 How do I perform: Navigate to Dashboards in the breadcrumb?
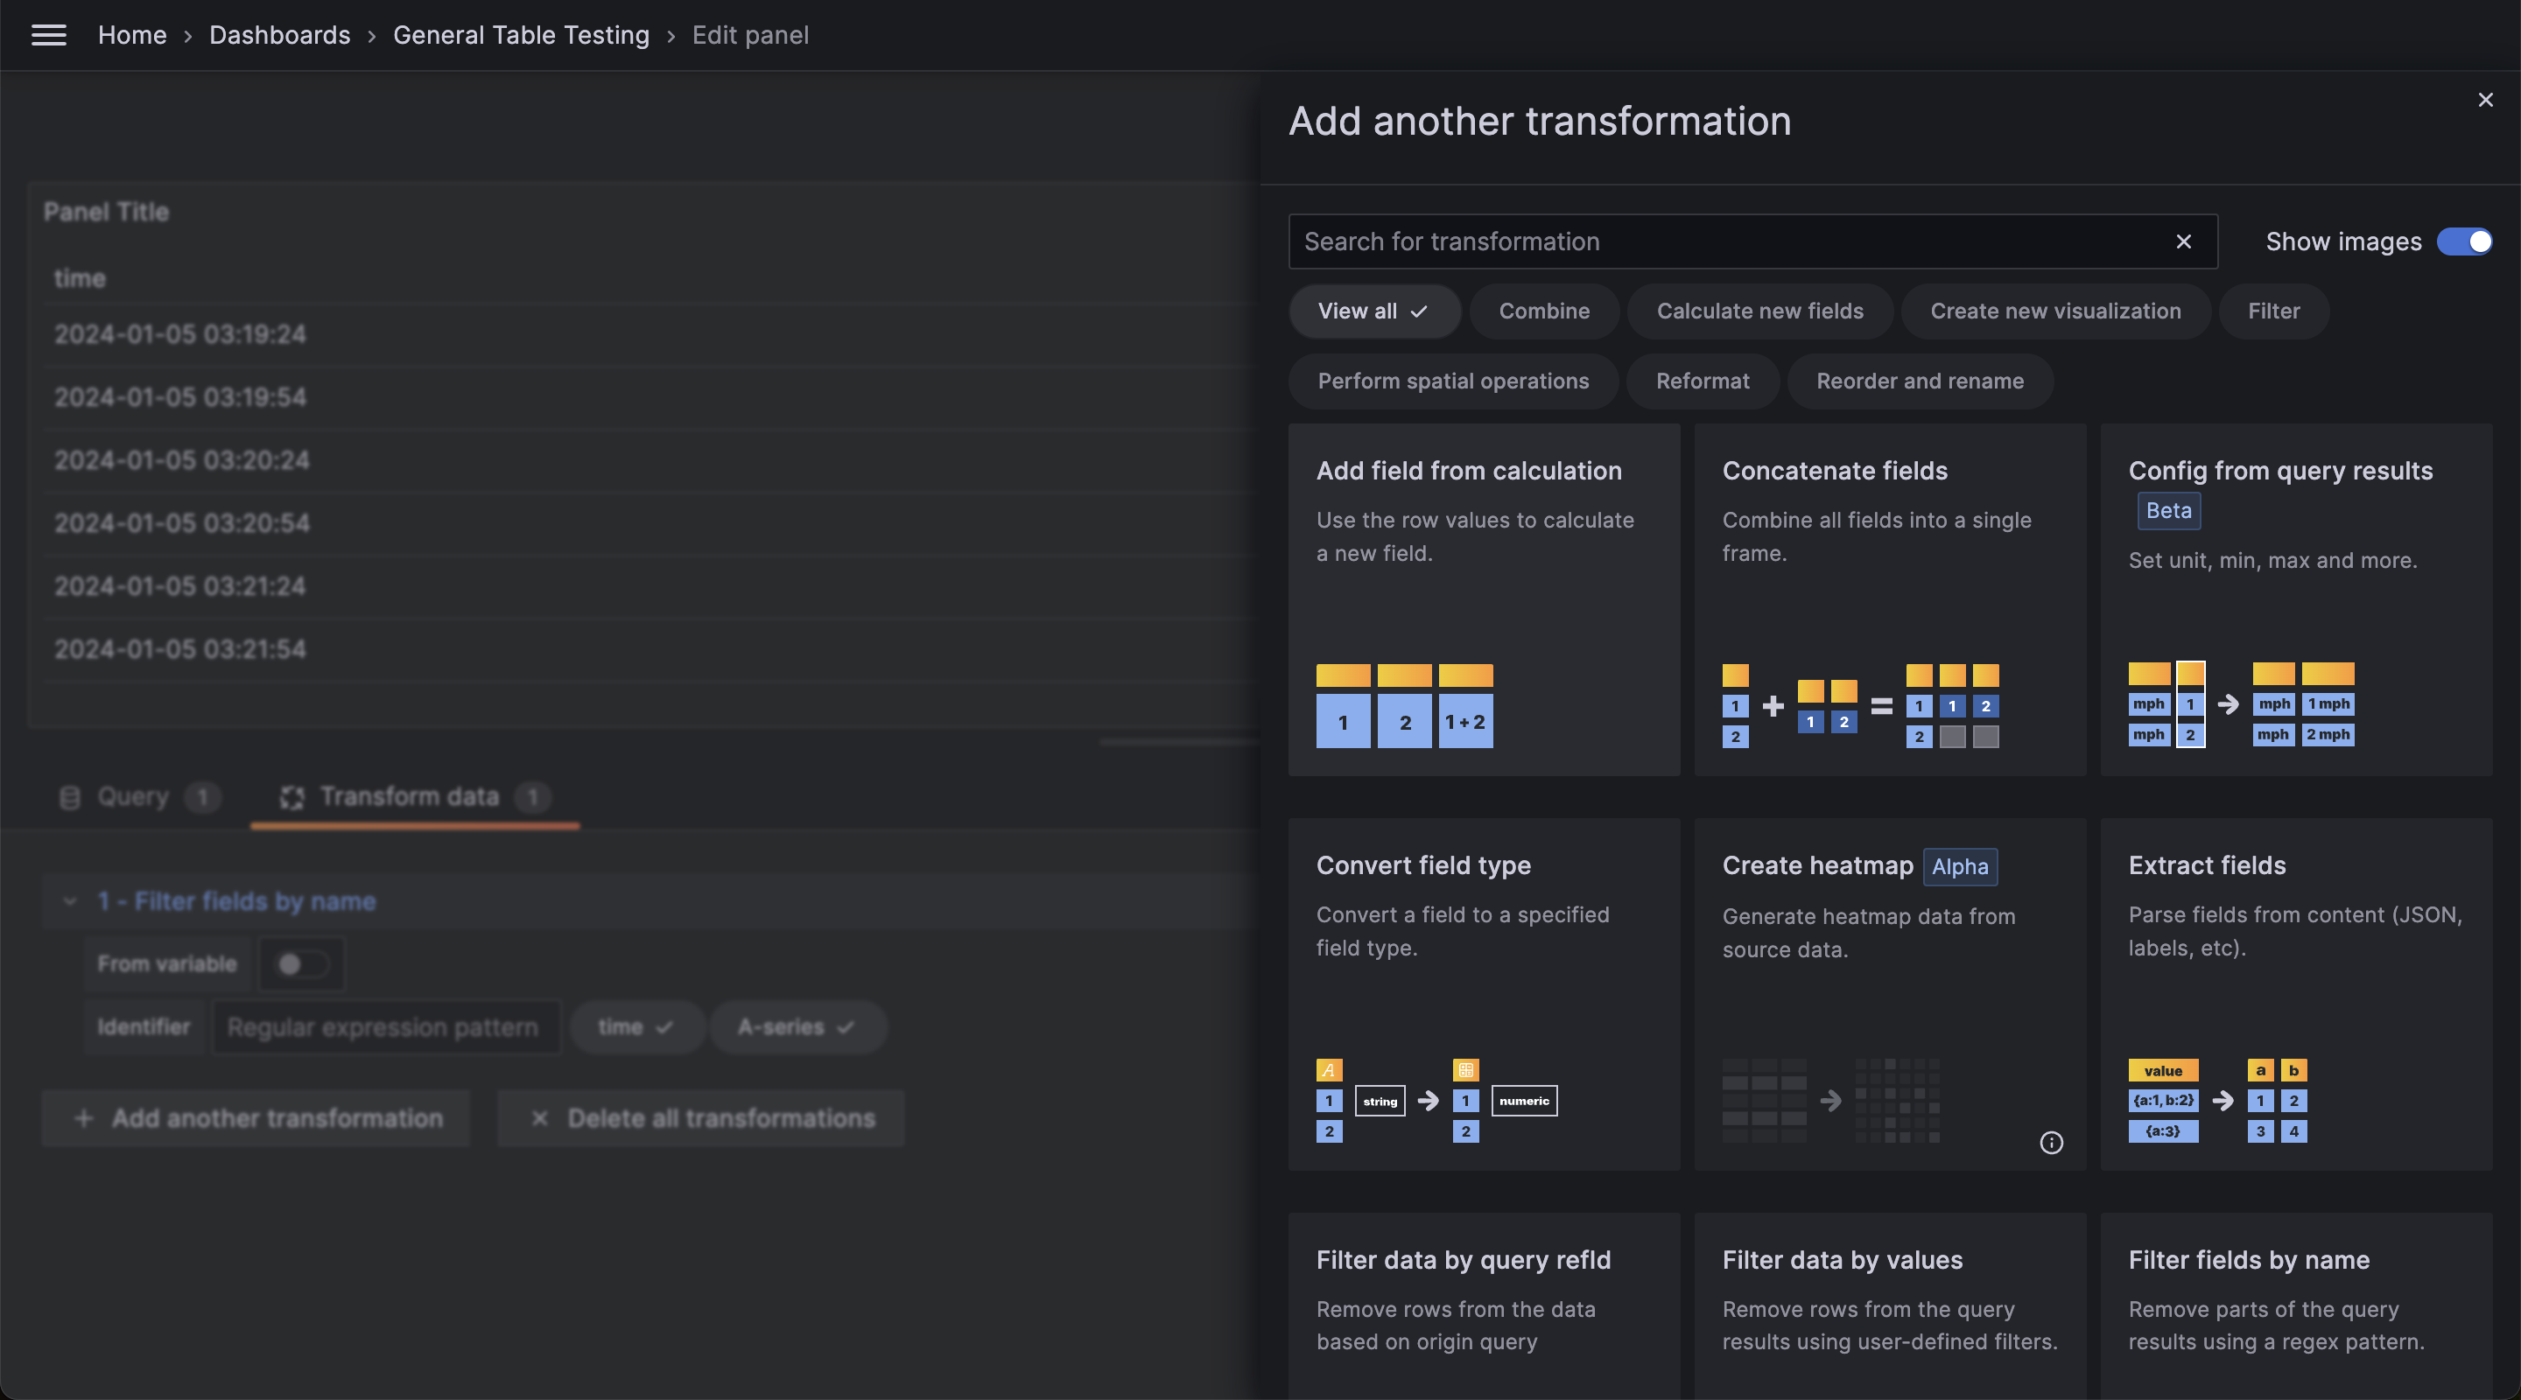[279, 35]
